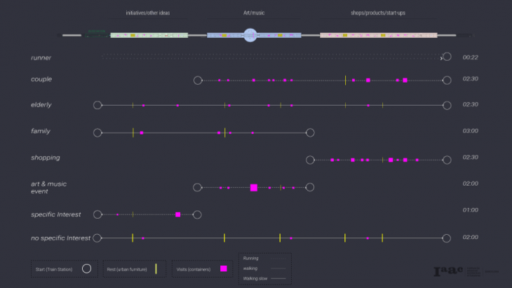Click the circle marker under Art/music heading
This screenshot has width=512, height=288.
[250, 34]
